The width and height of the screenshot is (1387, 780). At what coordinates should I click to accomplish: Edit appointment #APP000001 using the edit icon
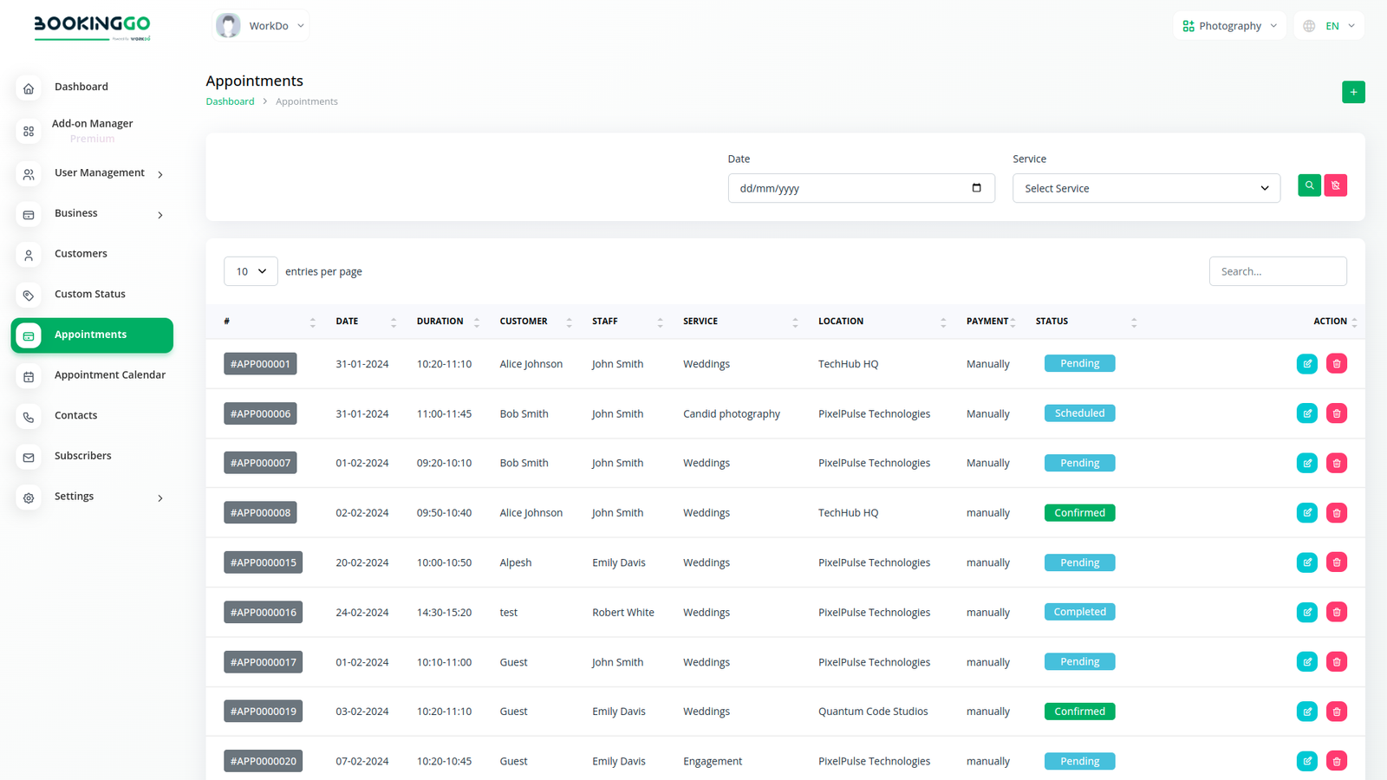[1307, 364]
